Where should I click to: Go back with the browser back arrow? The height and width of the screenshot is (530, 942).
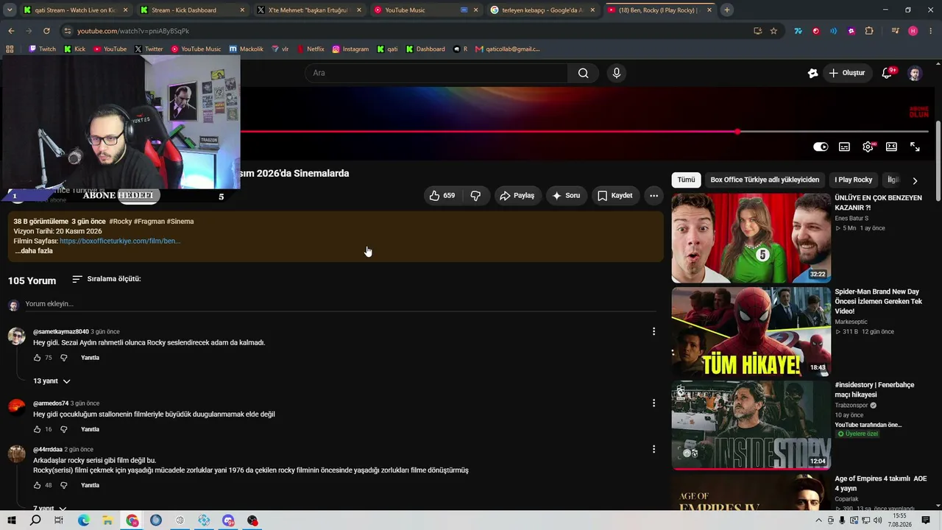pyautogui.click(x=11, y=31)
